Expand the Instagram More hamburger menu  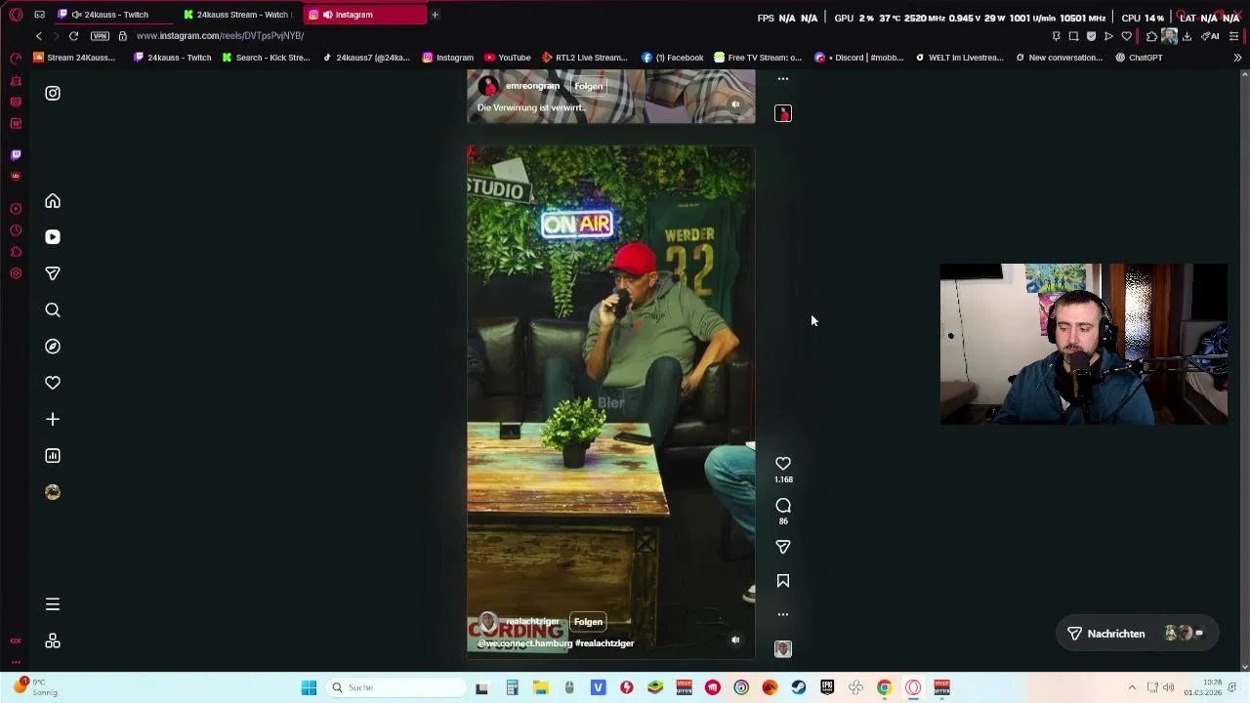pyautogui.click(x=53, y=604)
